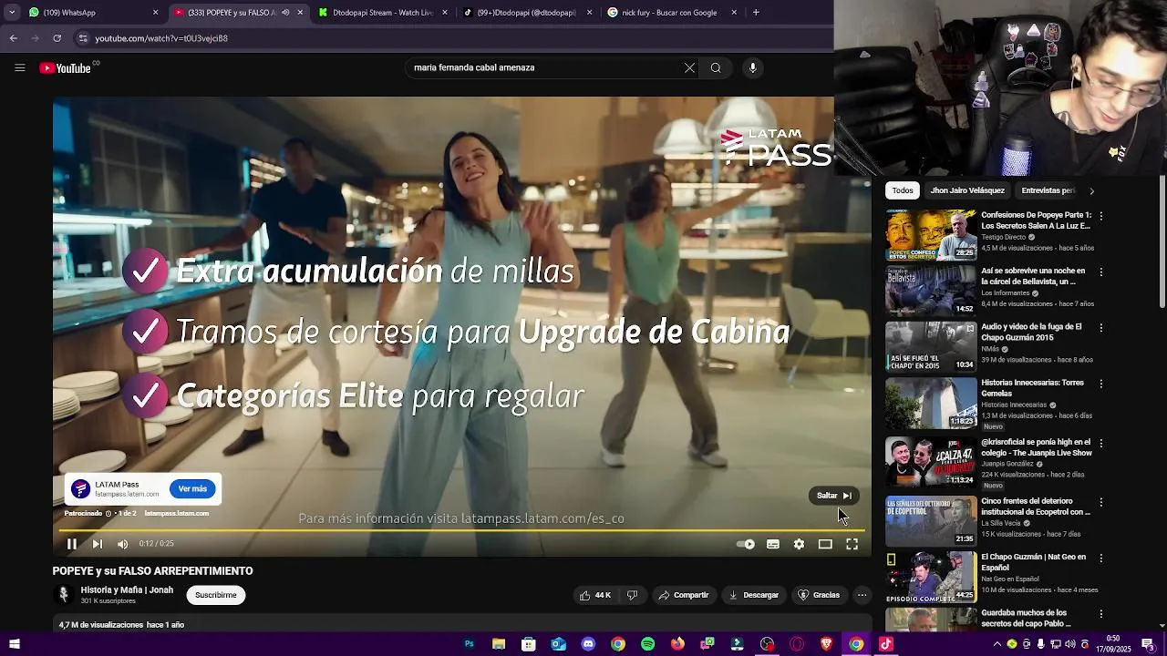
Task: Select the Entrevistas chip
Action: (1048, 190)
